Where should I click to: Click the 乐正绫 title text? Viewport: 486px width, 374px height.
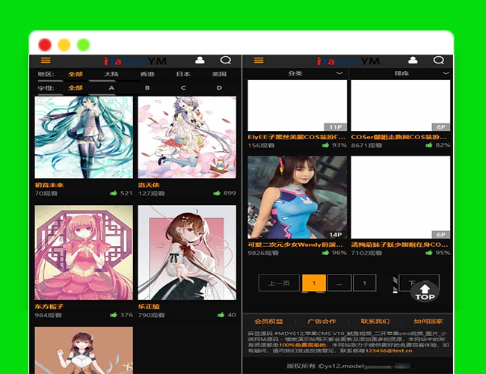pyautogui.click(x=149, y=307)
